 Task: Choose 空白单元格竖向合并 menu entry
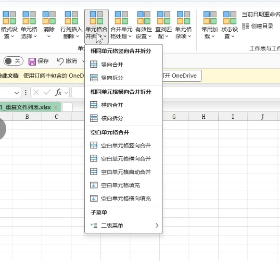pos(123,145)
